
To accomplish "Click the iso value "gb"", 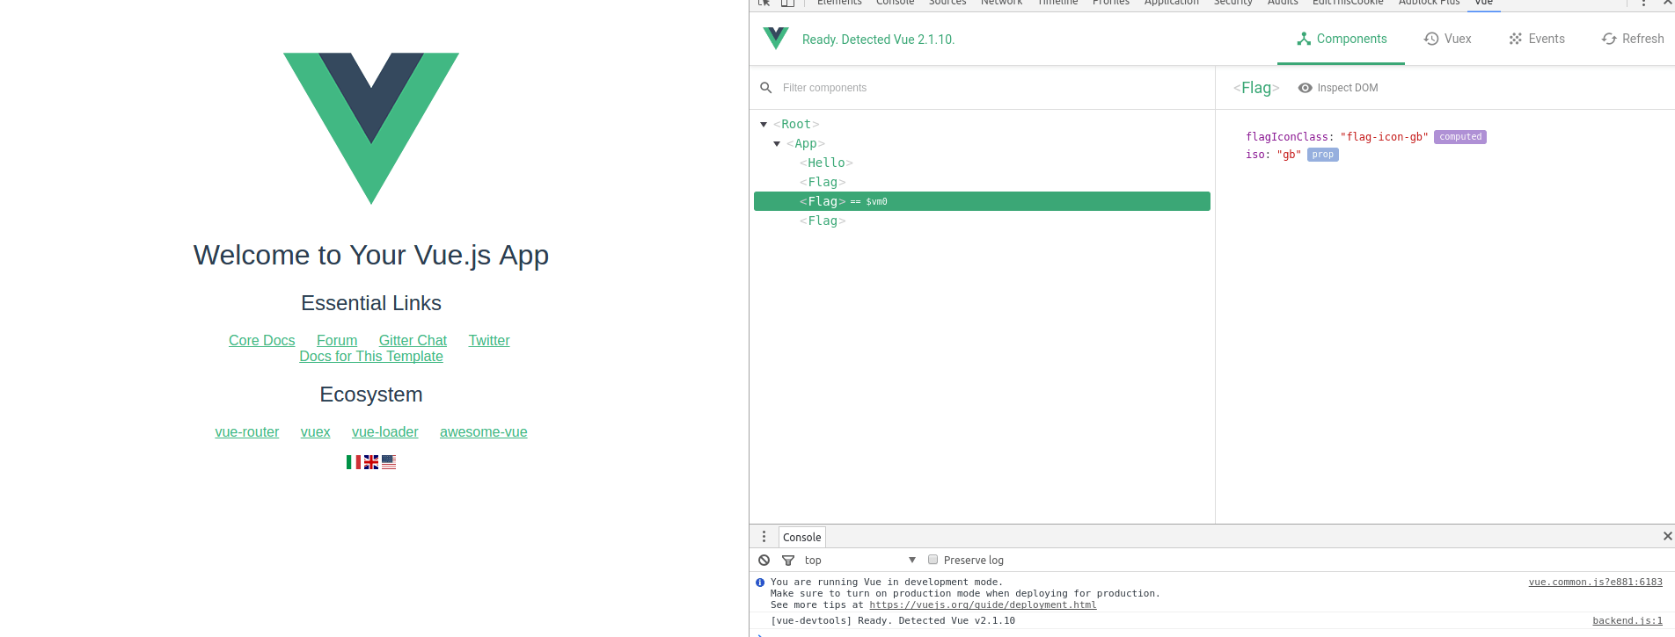I will [x=1289, y=155].
